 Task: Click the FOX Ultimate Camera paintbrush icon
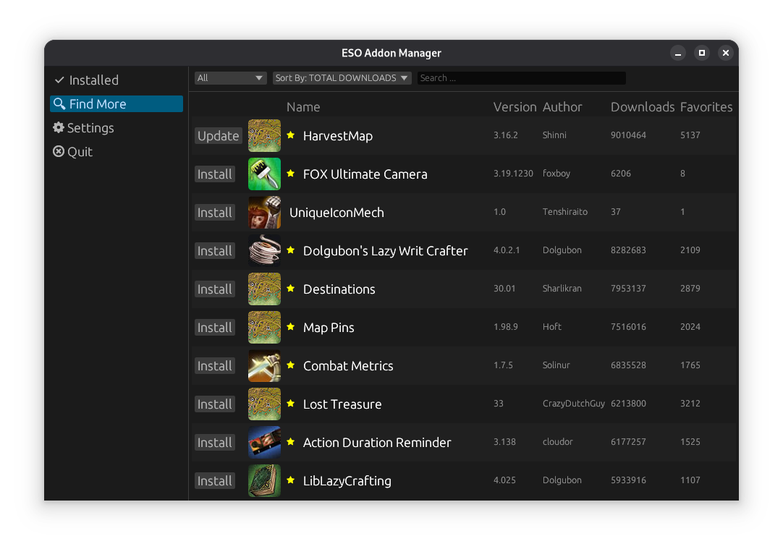click(x=264, y=174)
